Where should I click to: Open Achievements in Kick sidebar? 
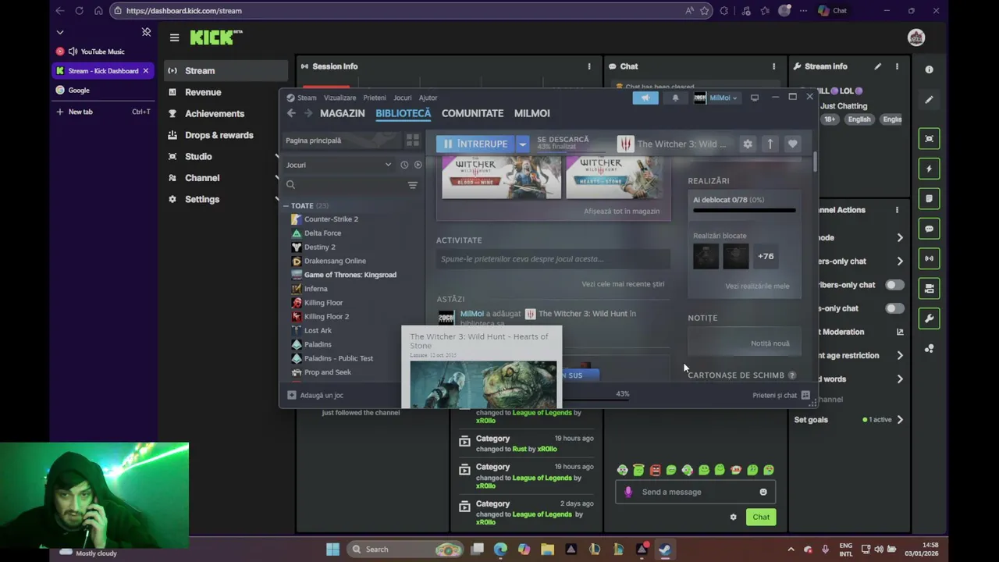[x=215, y=113]
